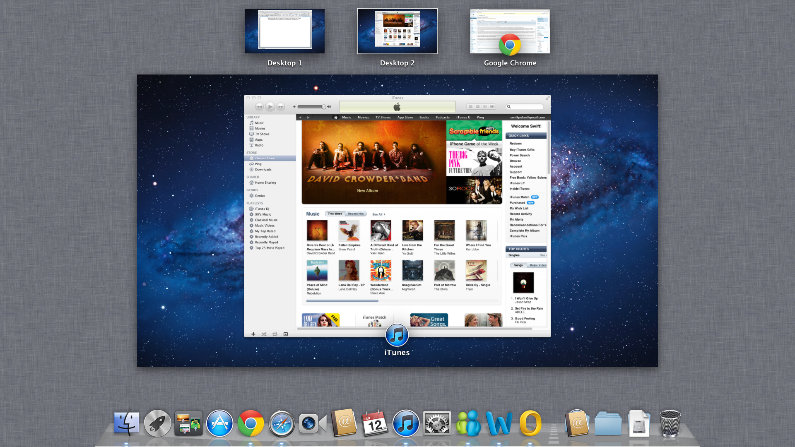This screenshot has height=447, width=795.
Task: Open FaceTime from the Dock
Action: tap(313, 423)
